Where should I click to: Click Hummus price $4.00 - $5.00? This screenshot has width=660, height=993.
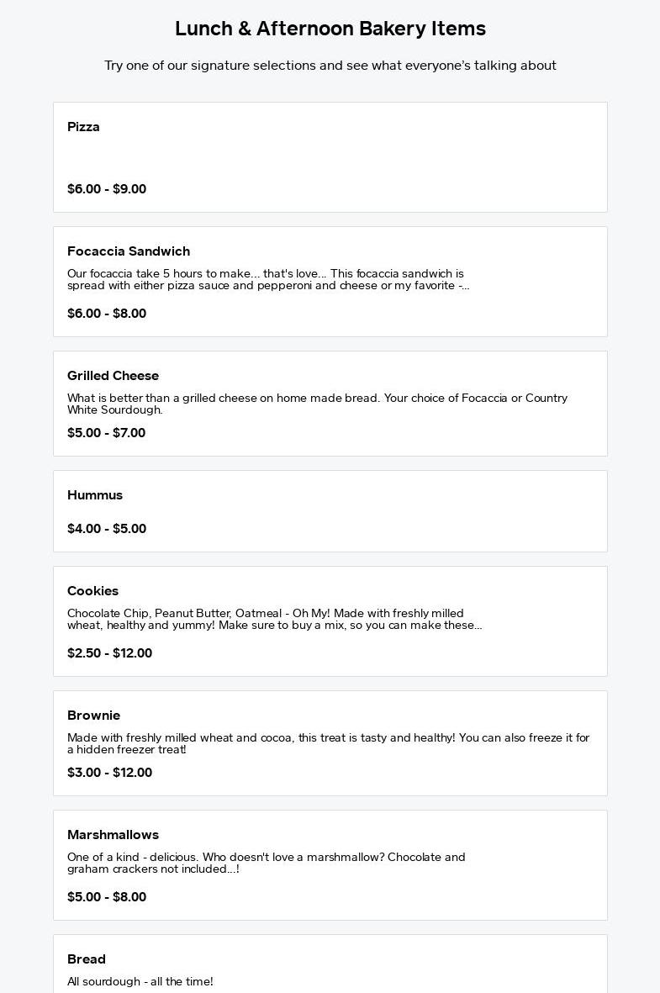(x=107, y=529)
